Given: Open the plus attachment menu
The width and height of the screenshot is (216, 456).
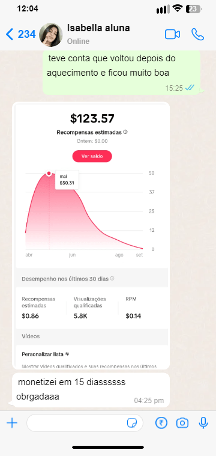Looking at the screenshot, I should tap(12, 423).
